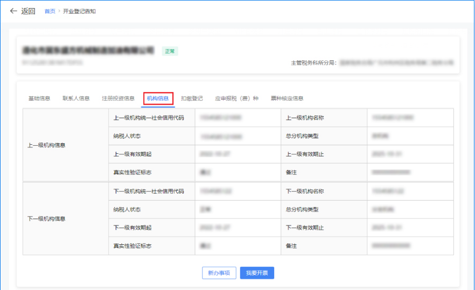
Task: Click the blurred company name heading
Action: pyautogui.click(x=88, y=51)
